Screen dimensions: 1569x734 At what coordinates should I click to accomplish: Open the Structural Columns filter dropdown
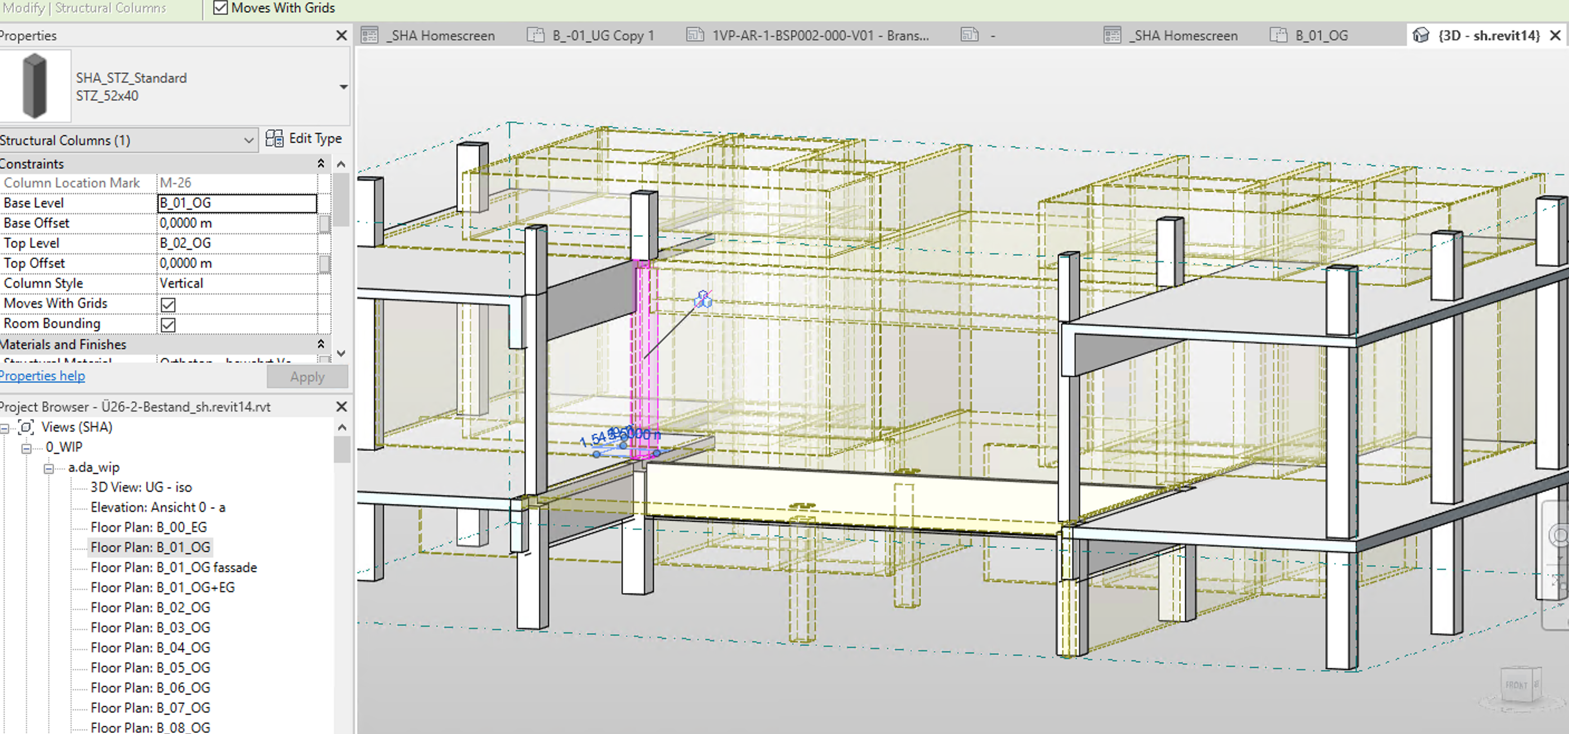pyautogui.click(x=248, y=141)
